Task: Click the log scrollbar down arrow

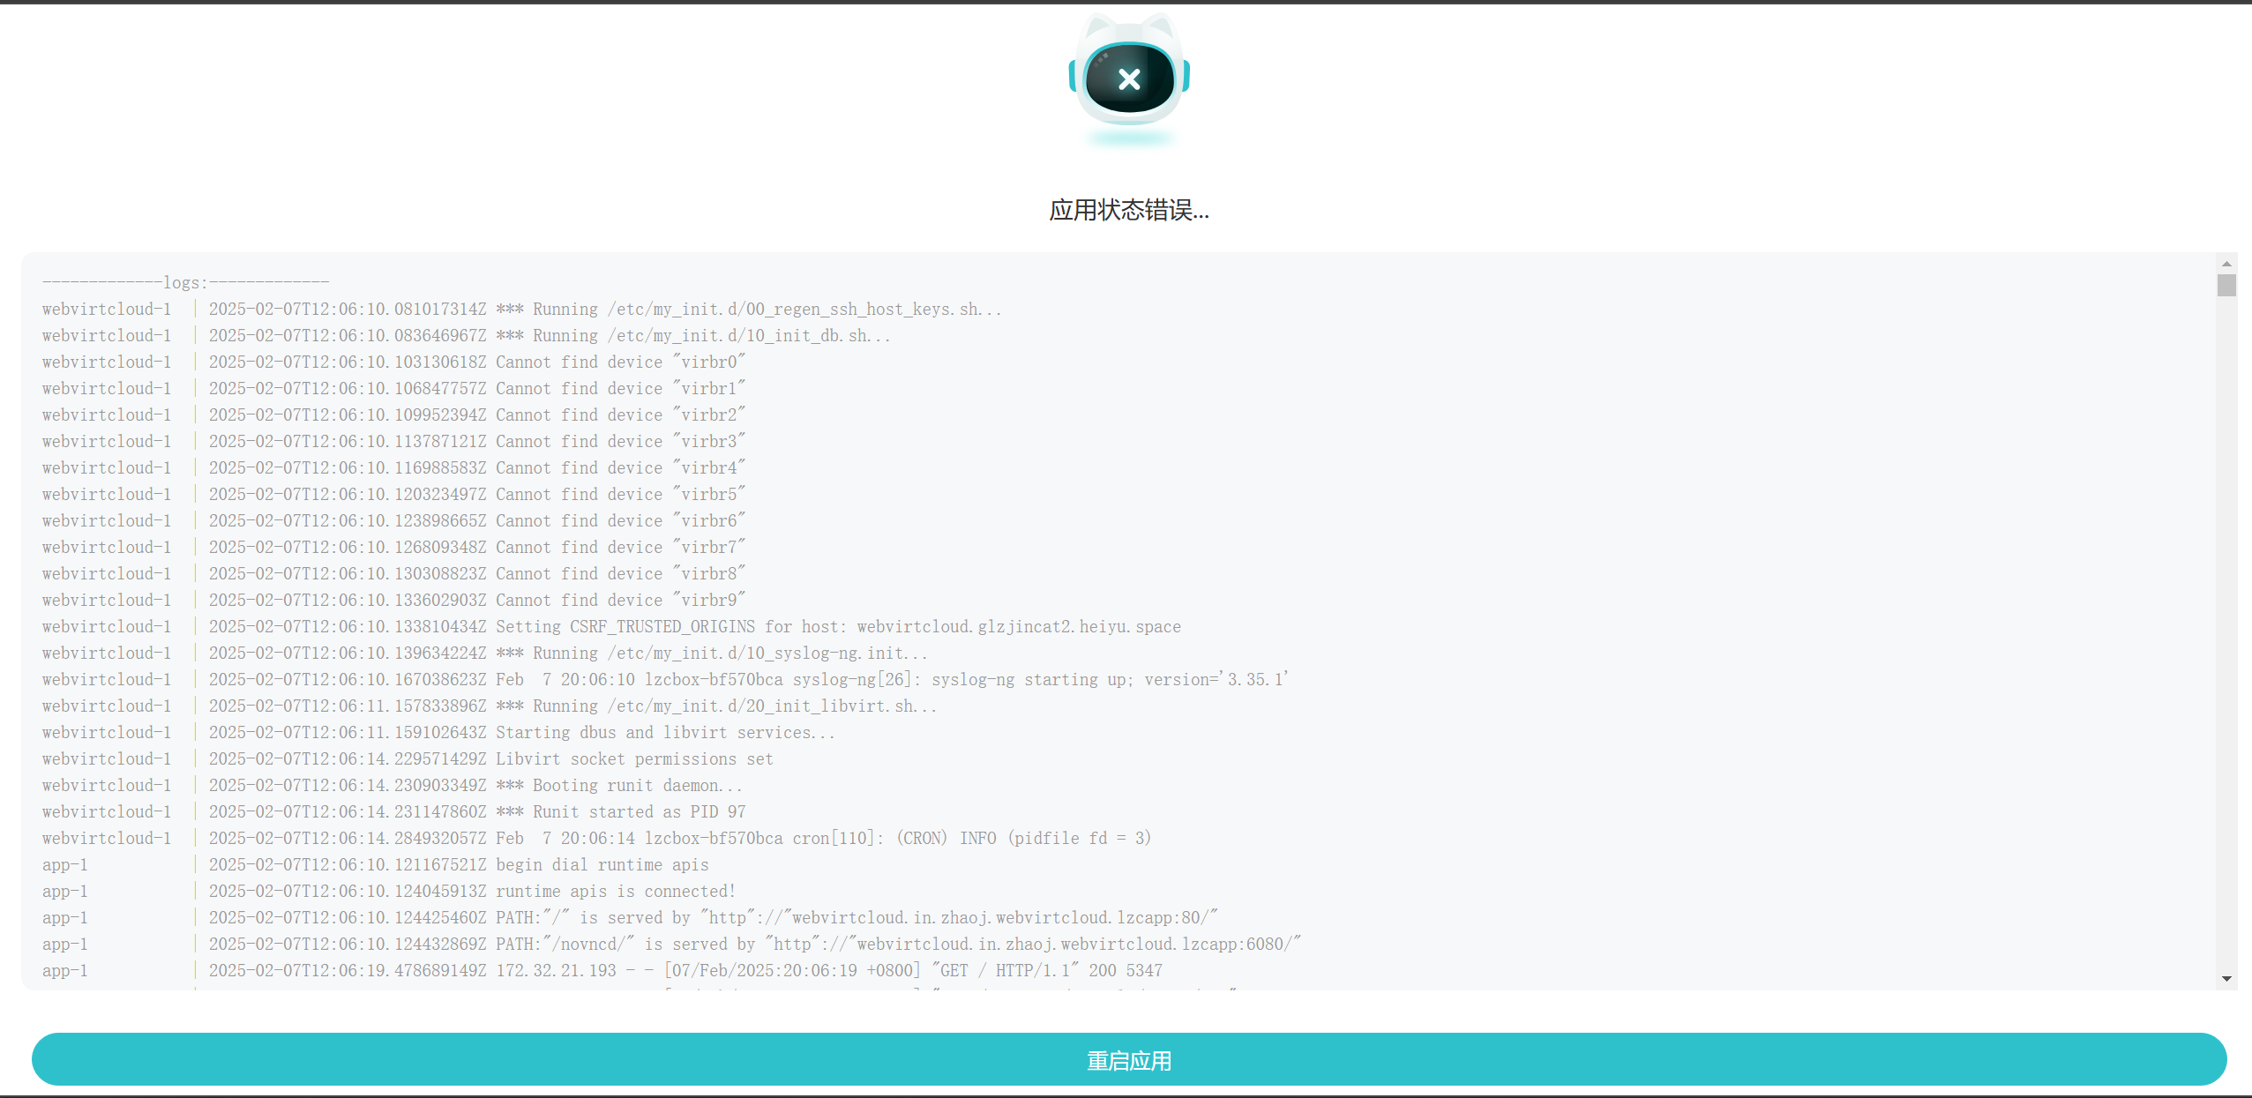Action: [x=2226, y=978]
